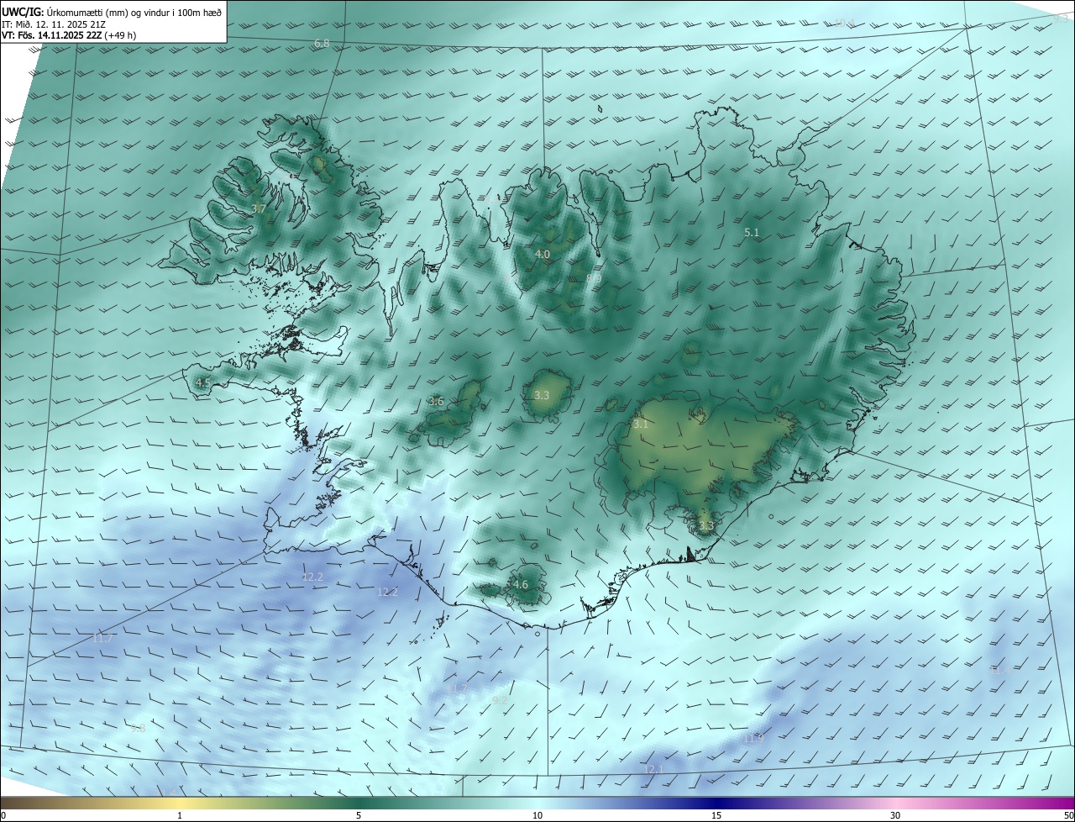This screenshot has width=1075, height=822.
Task: Click the 4.0 value label in northern Iceland
Action: click(x=543, y=254)
